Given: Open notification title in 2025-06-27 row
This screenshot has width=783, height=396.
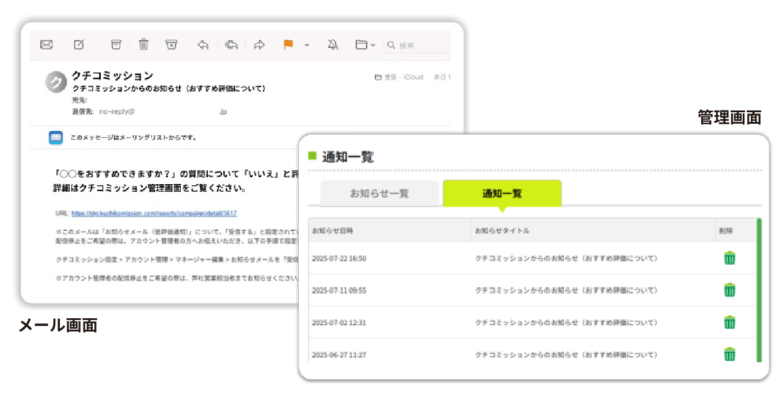Looking at the screenshot, I should click(x=566, y=355).
